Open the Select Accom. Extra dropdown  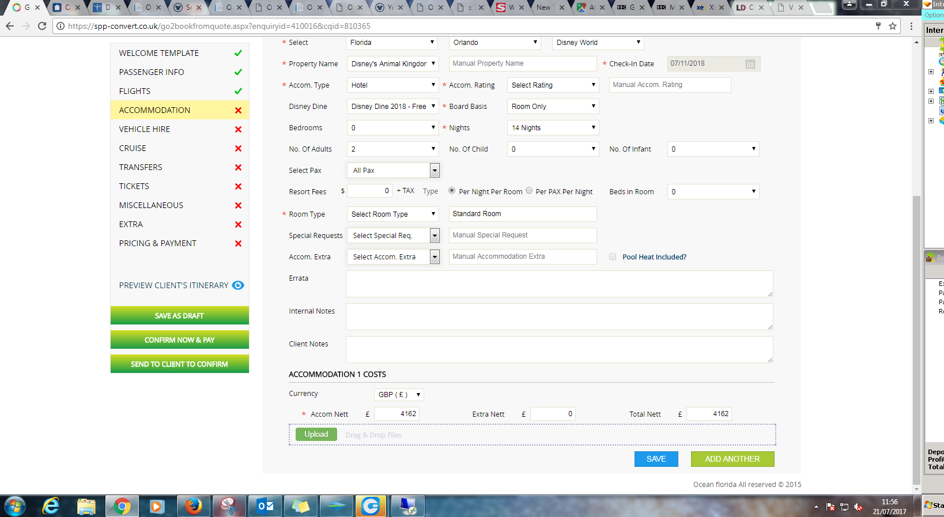tap(394, 257)
